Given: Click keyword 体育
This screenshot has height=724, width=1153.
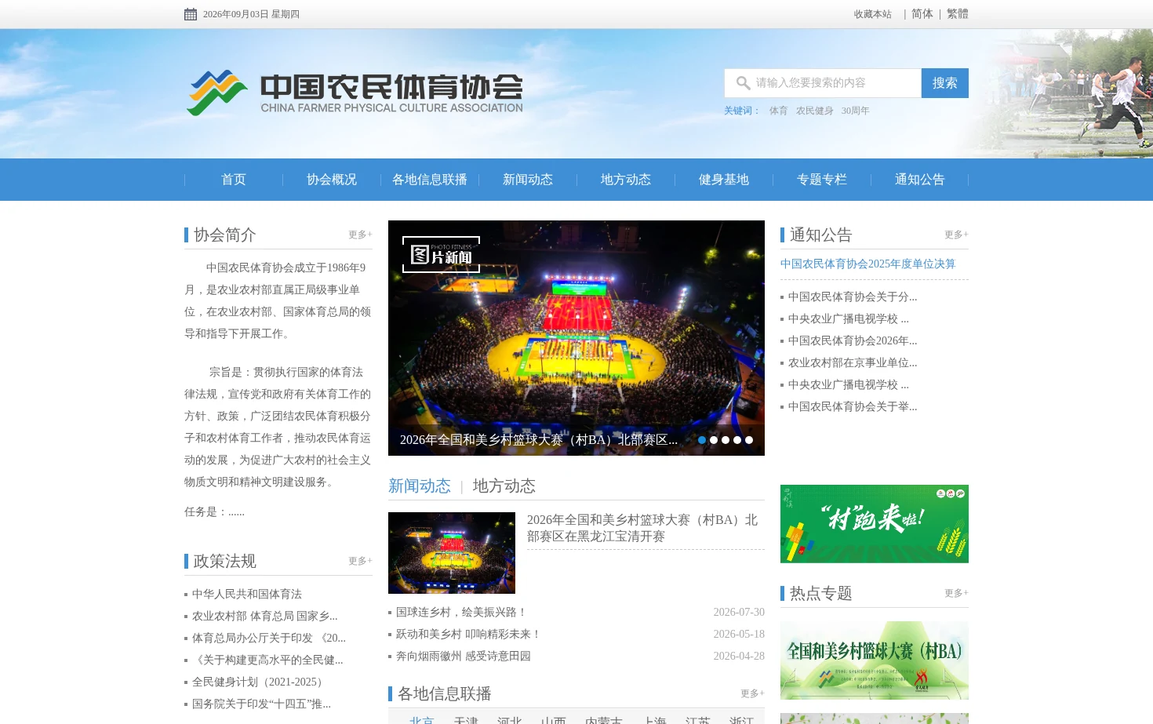Looking at the screenshot, I should coord(778,111).
